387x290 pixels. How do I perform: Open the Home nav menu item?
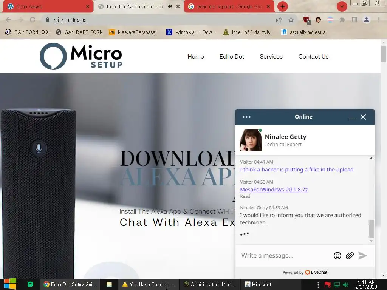pyautogui.click(x=196, y=57)
